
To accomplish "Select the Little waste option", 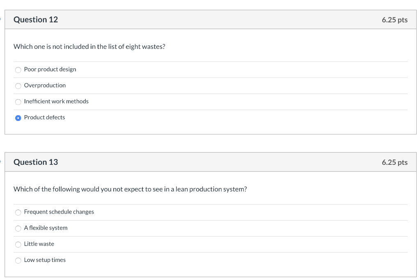I will tap(18, 244).
